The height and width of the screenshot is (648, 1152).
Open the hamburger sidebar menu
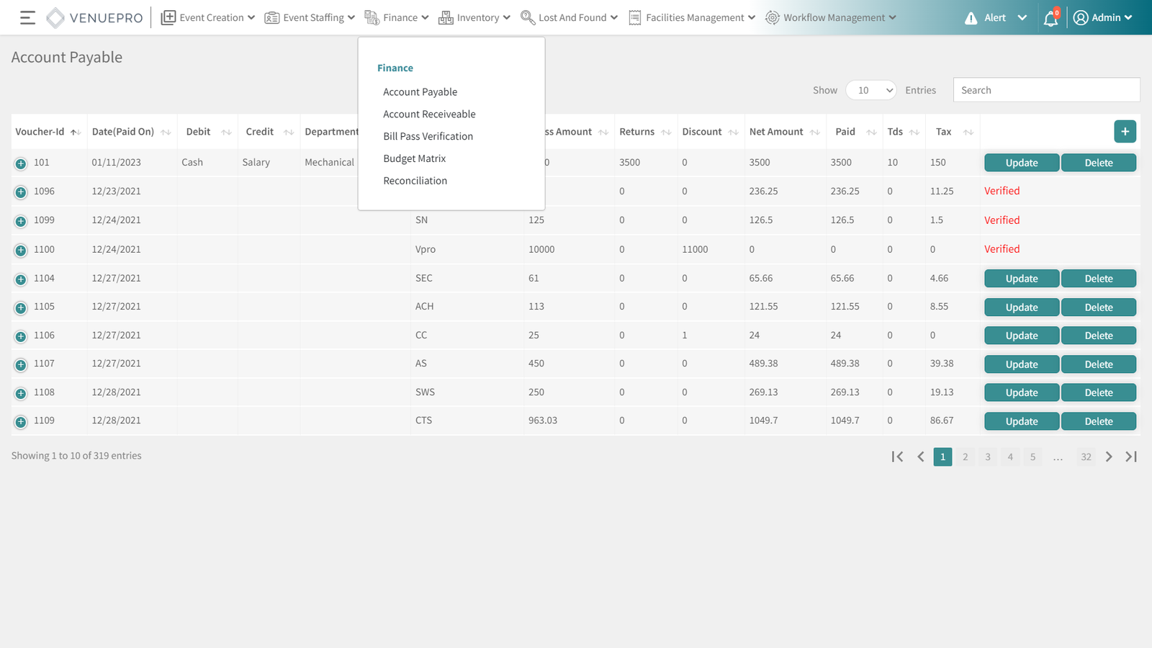pos(27,18)
